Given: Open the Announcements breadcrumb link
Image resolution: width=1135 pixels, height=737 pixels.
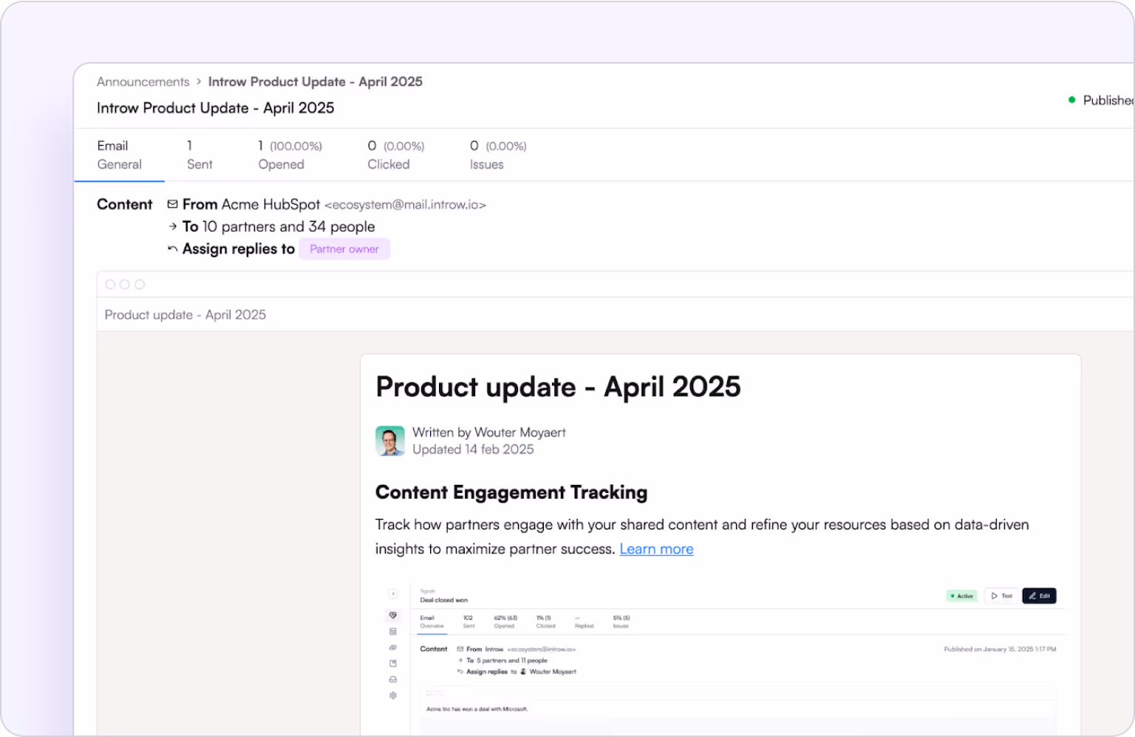Looking at the screenshot, I should (143, 82).
